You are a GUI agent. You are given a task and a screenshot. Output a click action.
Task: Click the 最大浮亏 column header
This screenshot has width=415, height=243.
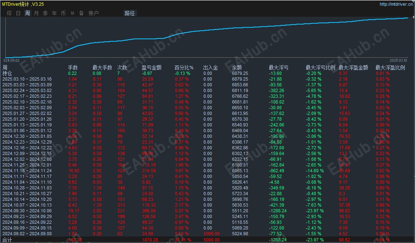(x=279, y=67)
